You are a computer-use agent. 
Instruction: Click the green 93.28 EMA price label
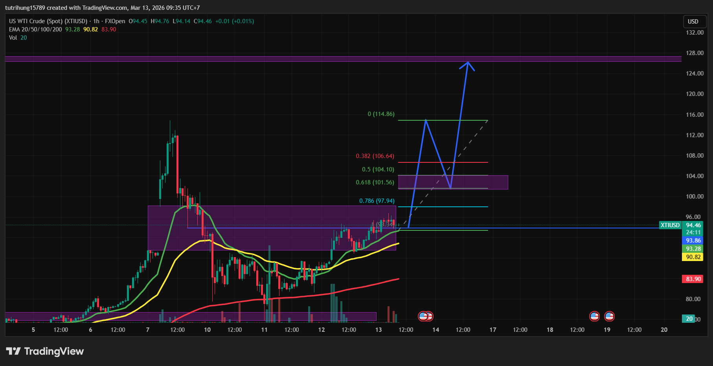click(x=693, y=249)
